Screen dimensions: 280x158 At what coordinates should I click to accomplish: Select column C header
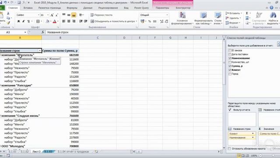pyautogui.click(x=98, y=38)
